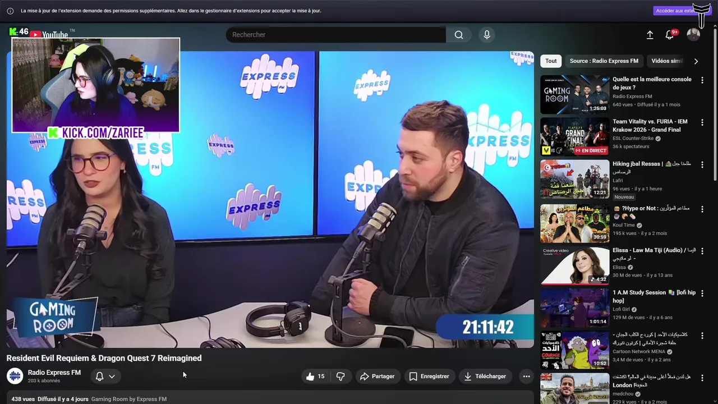Open options for Team Vitality vs. FURIA video
This screenshot has width=718, height=404.
(x=702, y=122)
